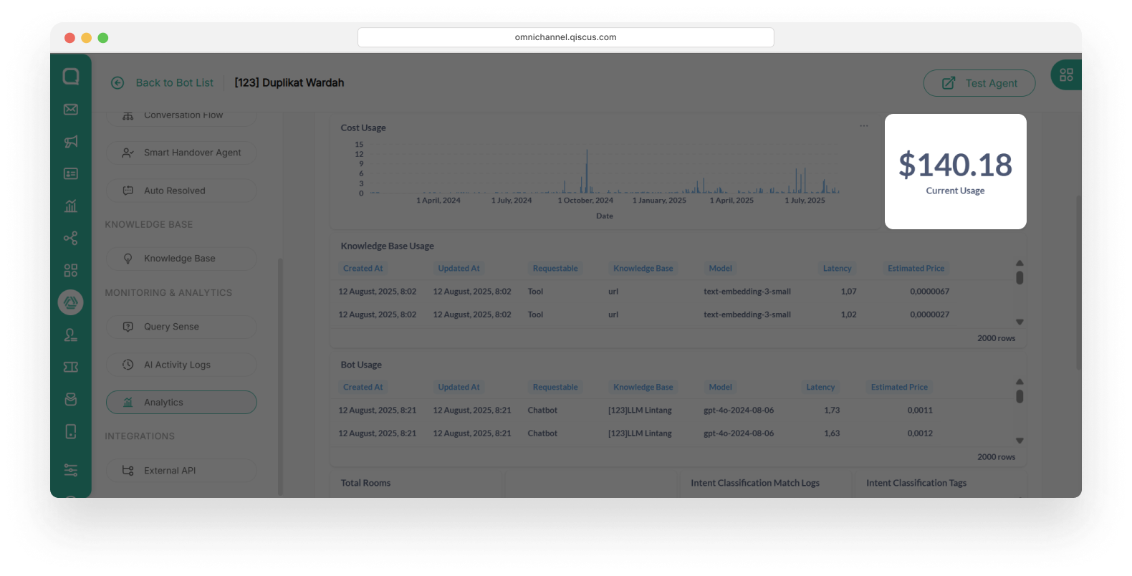Click the mobile phone icon in sidebar
Image resolution: width=1132 pixels, height=576 pixels.
coord(70,431)
